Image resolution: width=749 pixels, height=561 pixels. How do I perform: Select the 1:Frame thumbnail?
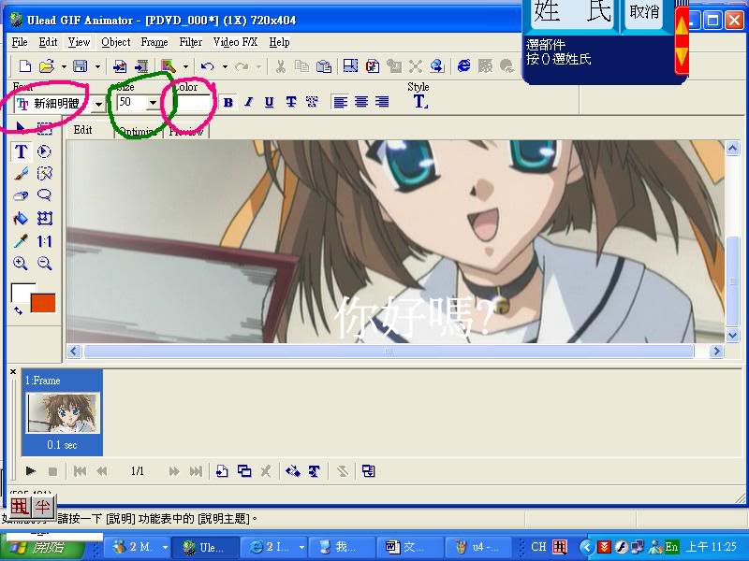(62, 413)
